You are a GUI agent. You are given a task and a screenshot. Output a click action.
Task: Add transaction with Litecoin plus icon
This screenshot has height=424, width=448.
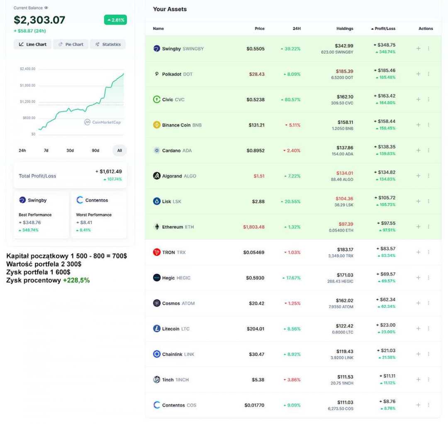coord(418,329)
